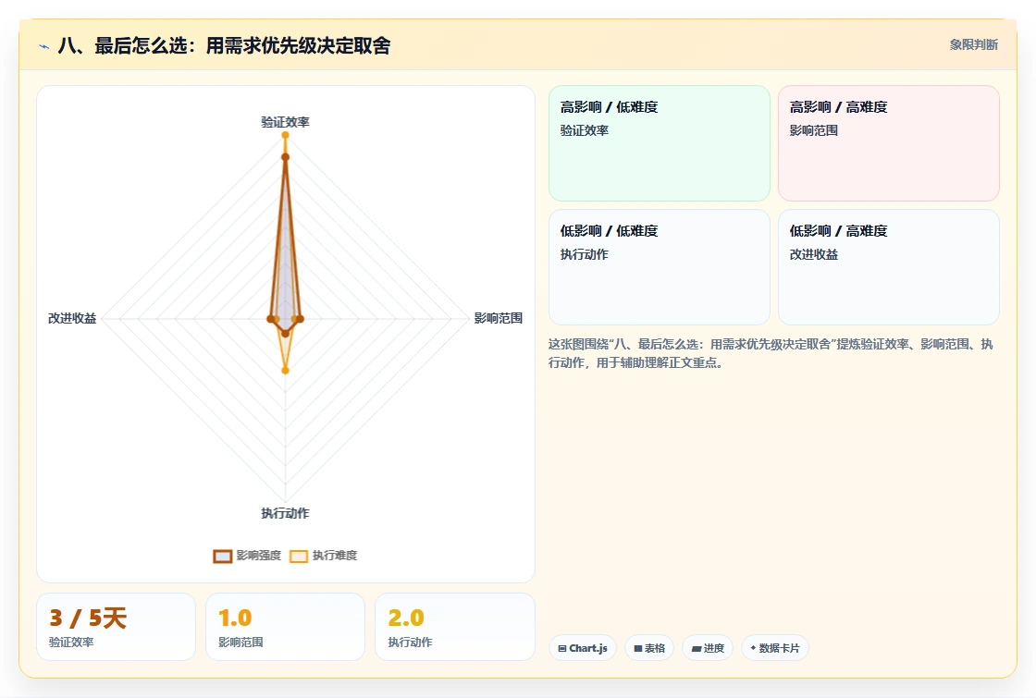Click the 执行难度 legend label
This screenshot has width=1036, height=698.
tap(335, 556)
